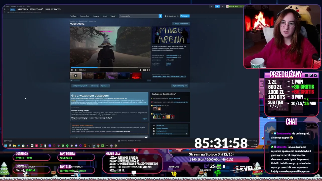
Task: Select first video thumbnail with play icon
Action: pyautogui.click(x=75, y=76)
